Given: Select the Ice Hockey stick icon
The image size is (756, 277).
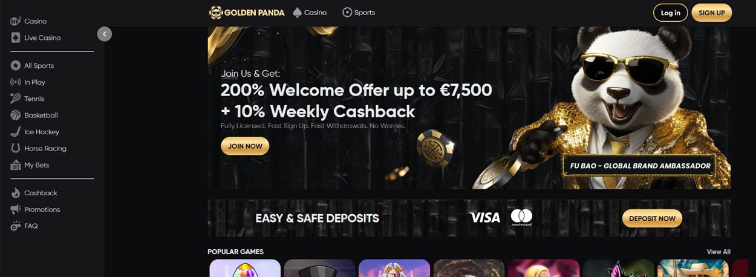Looking at the screenshot, I should 16,132.
